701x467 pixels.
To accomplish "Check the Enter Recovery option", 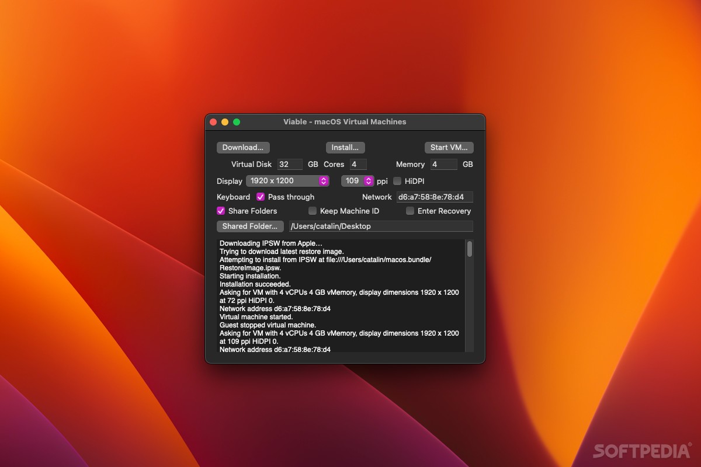I will click(x=410, y=211).
